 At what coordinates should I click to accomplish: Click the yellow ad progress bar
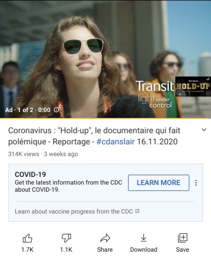point(104,118)
